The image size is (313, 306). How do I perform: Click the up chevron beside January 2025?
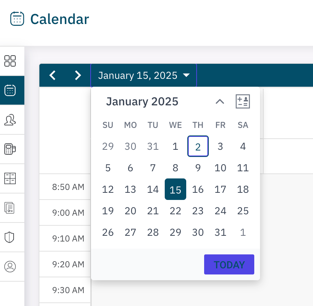220,102
